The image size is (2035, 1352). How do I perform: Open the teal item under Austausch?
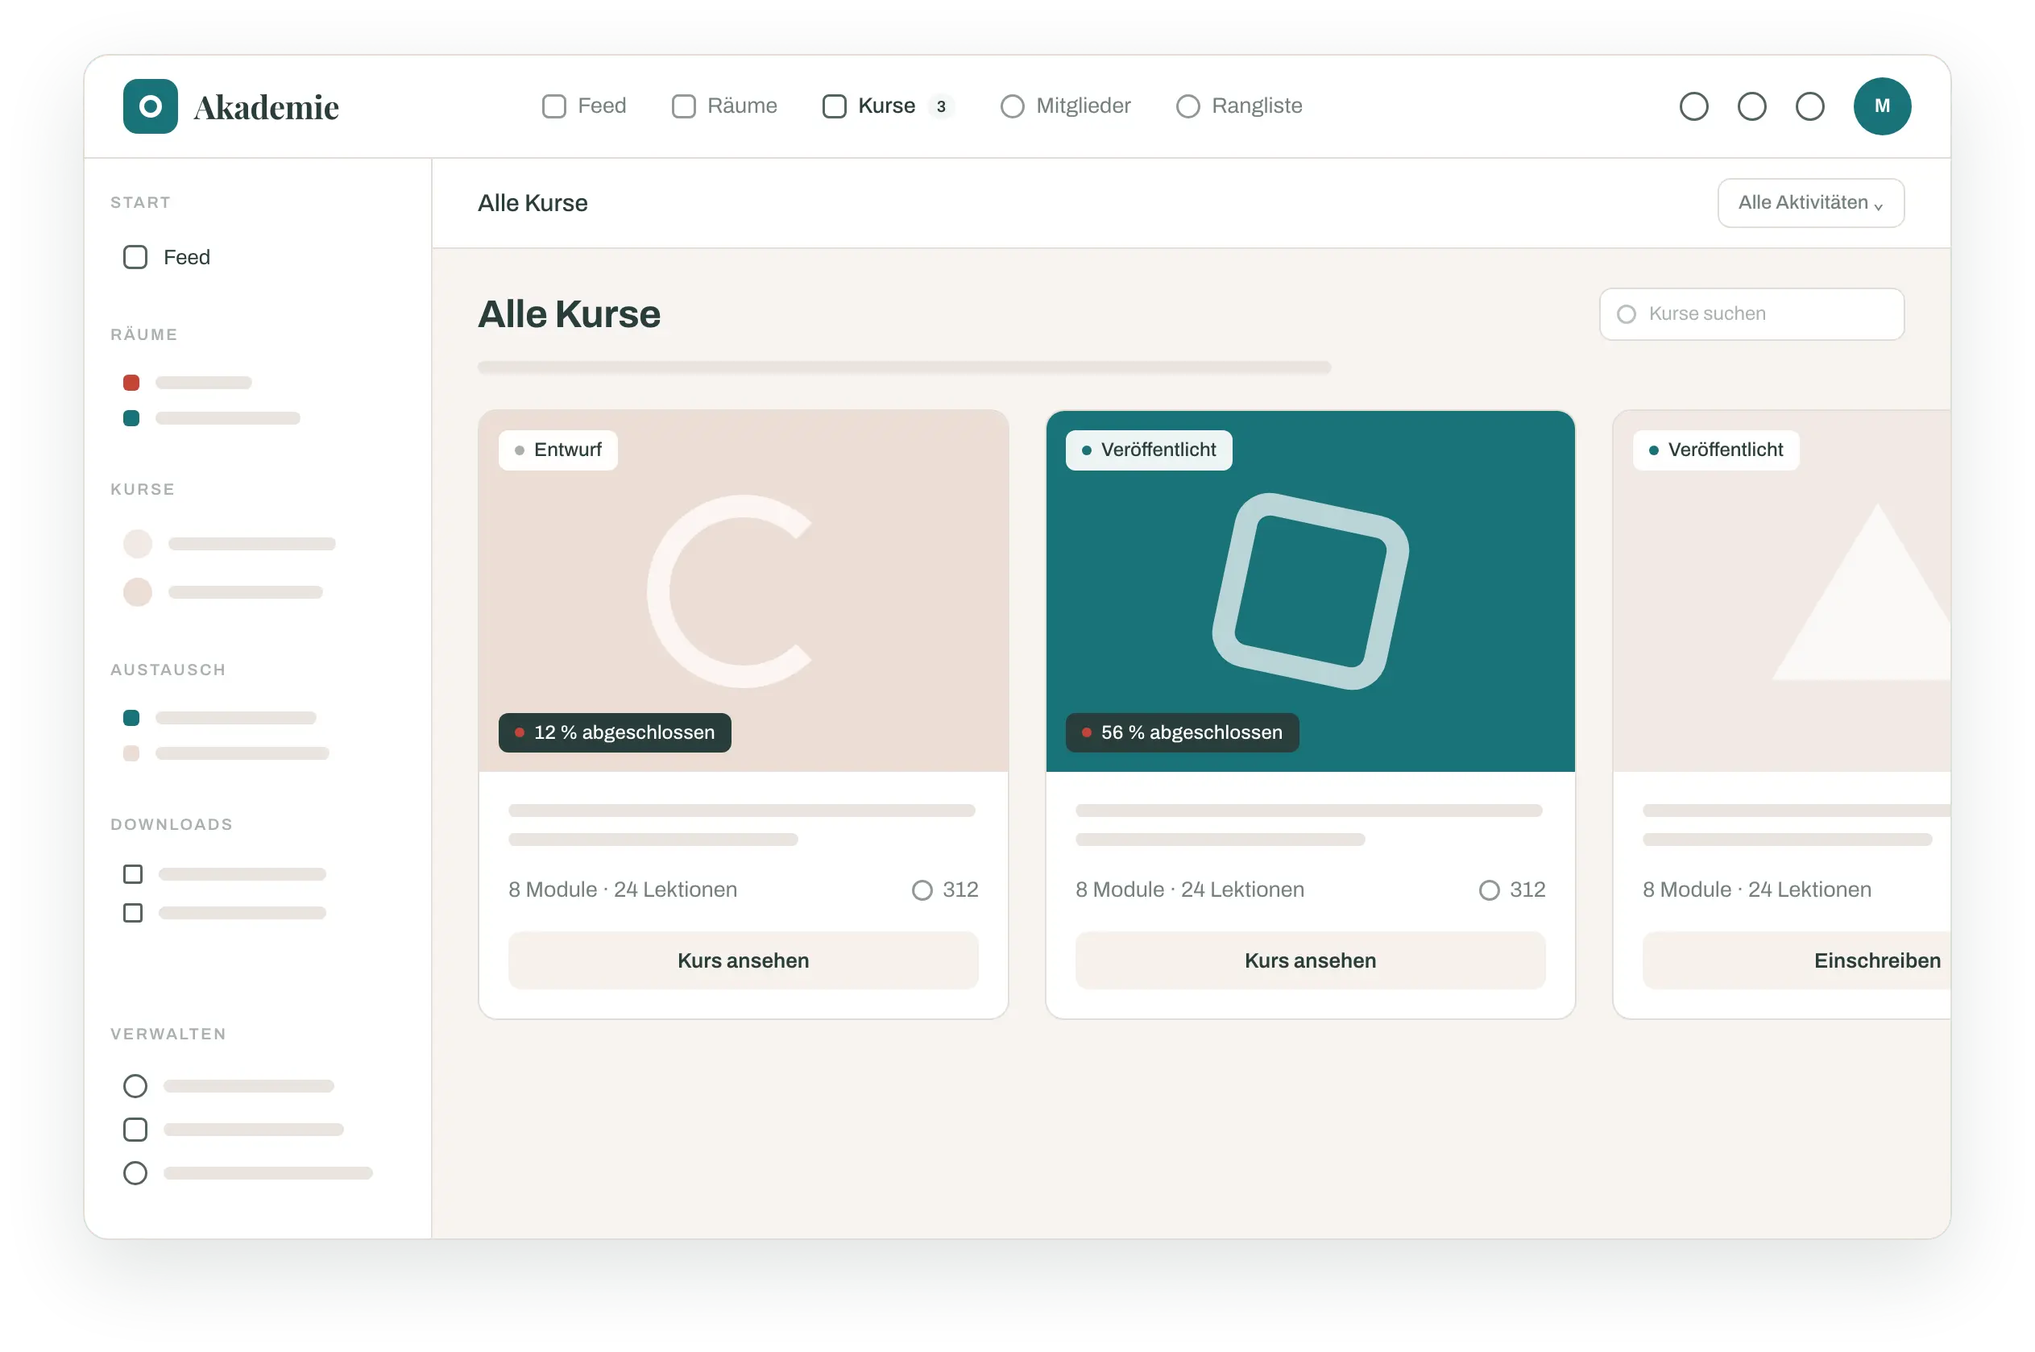(219, 717)
